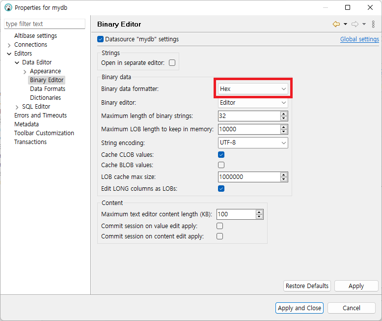Open the Binary data formatter dropdown
Screen dimensions: 382x321
[x=253, y=89]
